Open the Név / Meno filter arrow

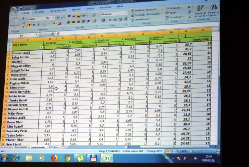pos(41,48)
